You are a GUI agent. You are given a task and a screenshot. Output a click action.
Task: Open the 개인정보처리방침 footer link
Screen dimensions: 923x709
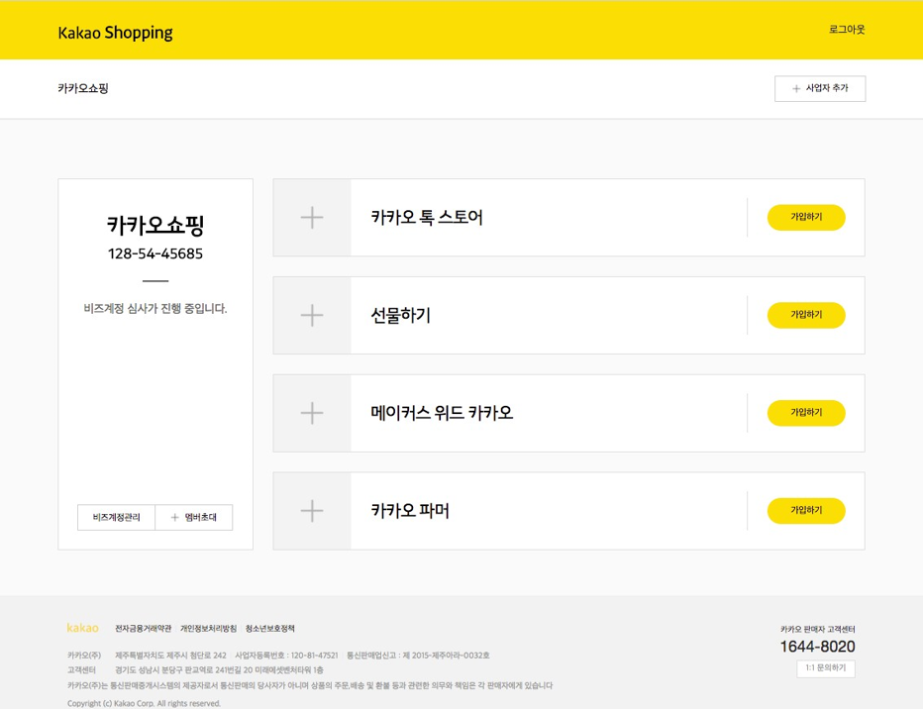click(x=208, y=629)
